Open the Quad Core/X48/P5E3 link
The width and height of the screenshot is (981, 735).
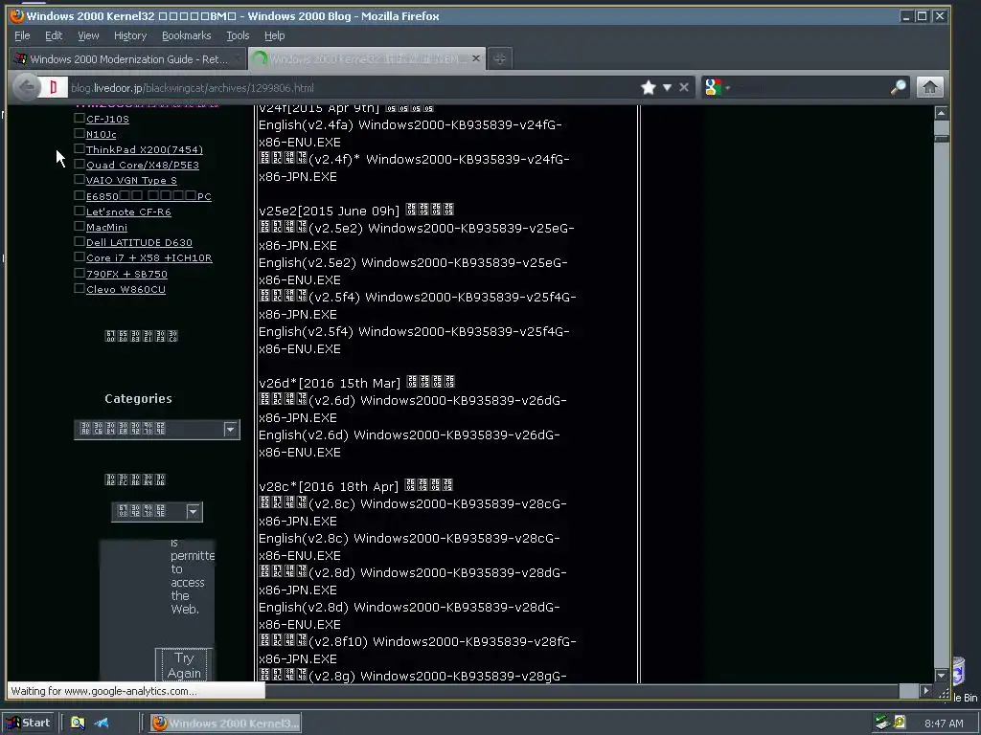143,165
